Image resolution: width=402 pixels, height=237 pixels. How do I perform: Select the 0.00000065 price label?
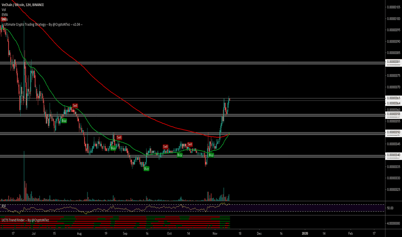[393, 98]
